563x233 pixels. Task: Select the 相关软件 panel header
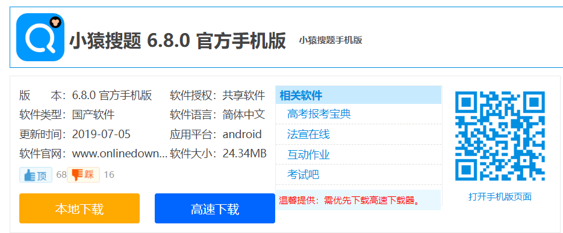[x=358, y=95]
